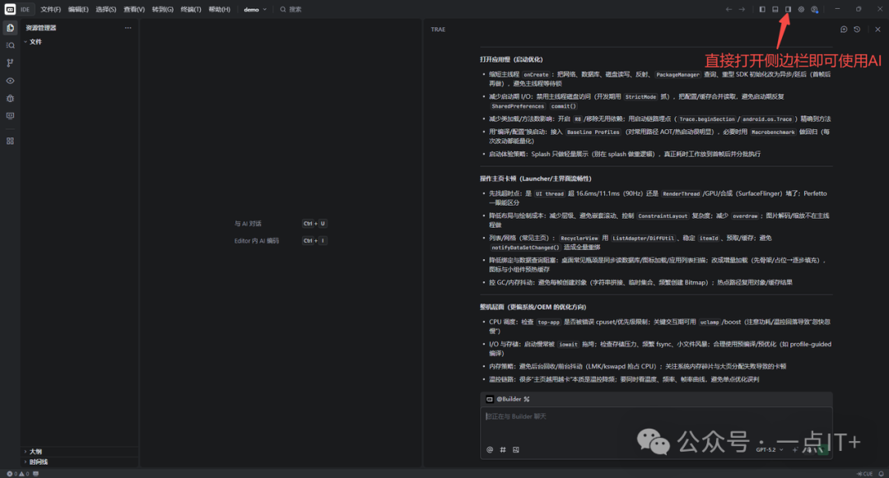Screen dimensions: 889x478
Task: Click the 资源管理器 panel title
Action: [x=41, y=28]
